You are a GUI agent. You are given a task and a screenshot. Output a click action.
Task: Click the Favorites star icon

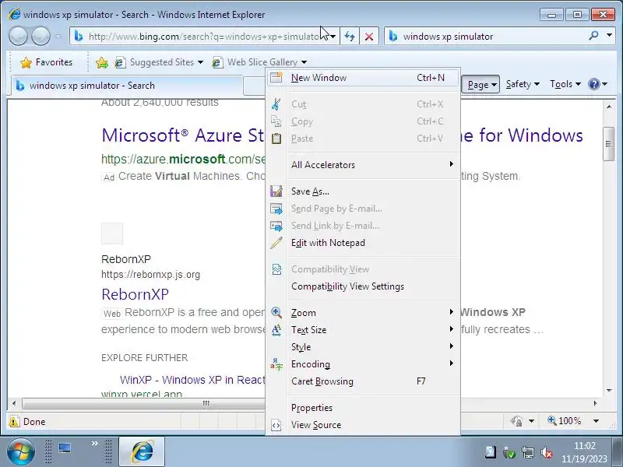coord(26,62)
